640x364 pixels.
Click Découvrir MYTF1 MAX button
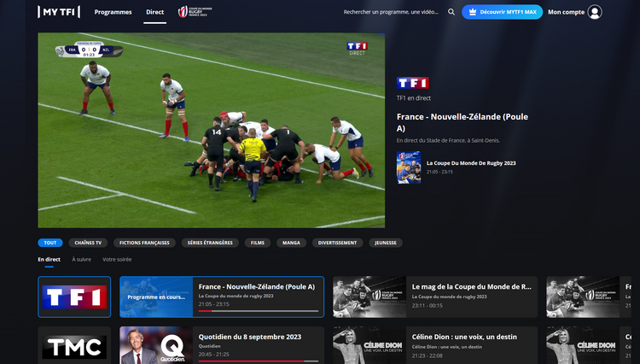click(x=502, y=12)
